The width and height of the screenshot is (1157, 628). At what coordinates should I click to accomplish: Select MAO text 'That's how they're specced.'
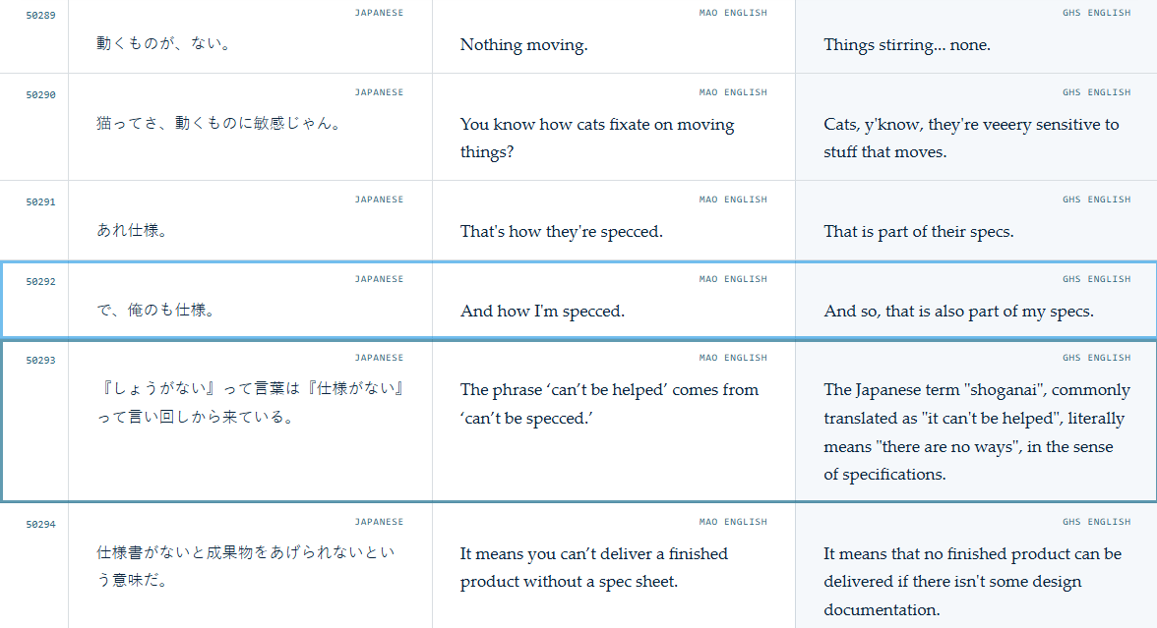[562, 232]
